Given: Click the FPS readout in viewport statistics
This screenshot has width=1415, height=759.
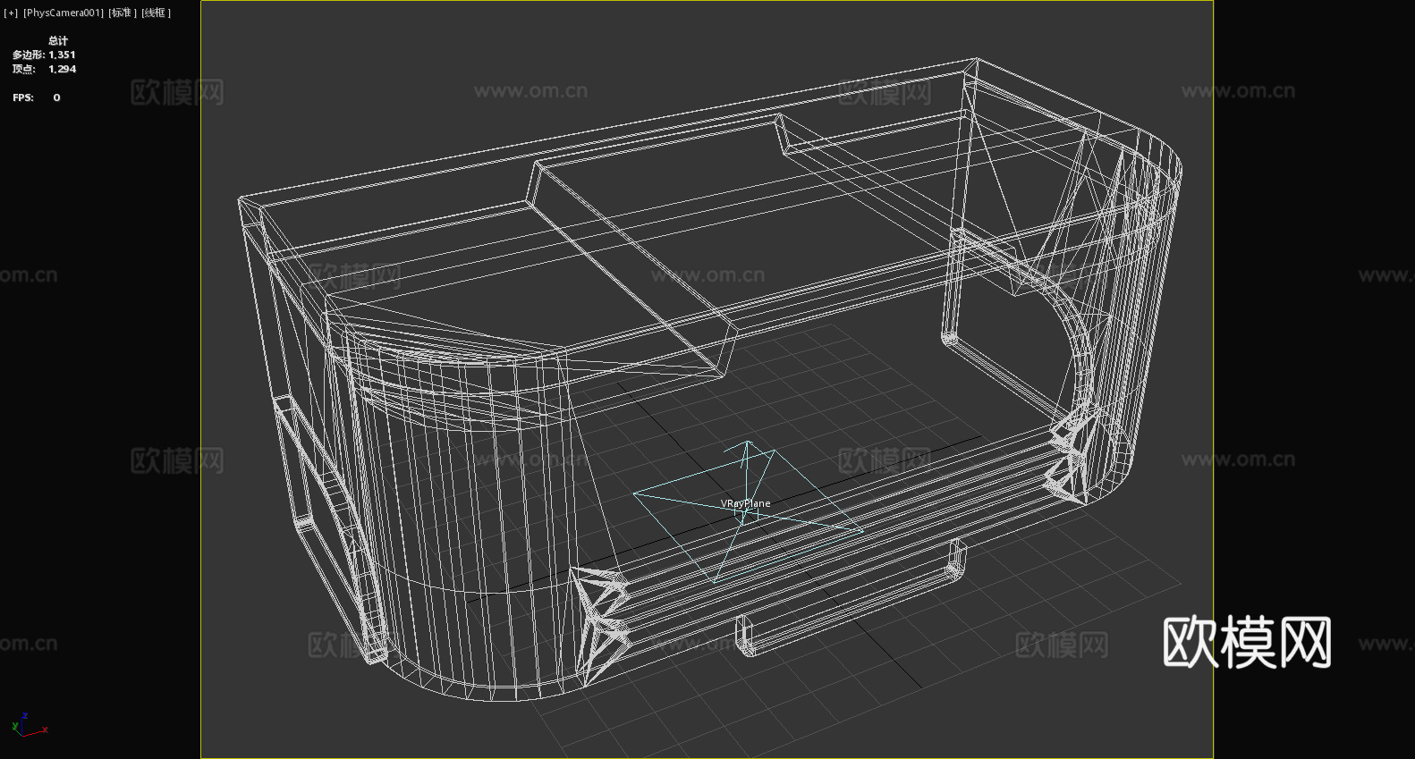Looking at the screenshot, I should [37, 97].
